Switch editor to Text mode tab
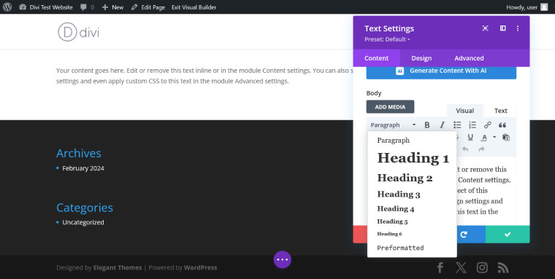Viewport: 555px width, 279px height. (500, 111)
